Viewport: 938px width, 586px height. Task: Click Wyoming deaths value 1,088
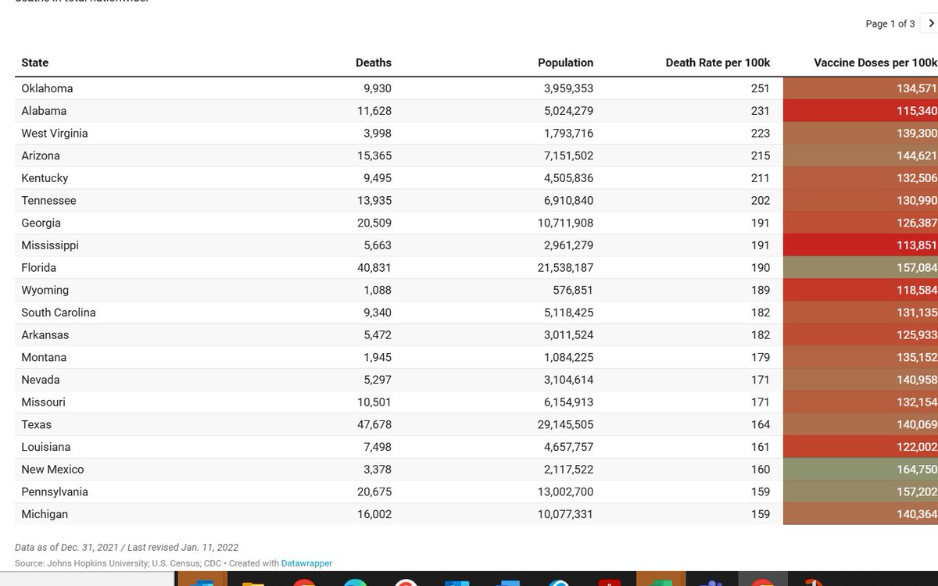(x=378, y=290)
